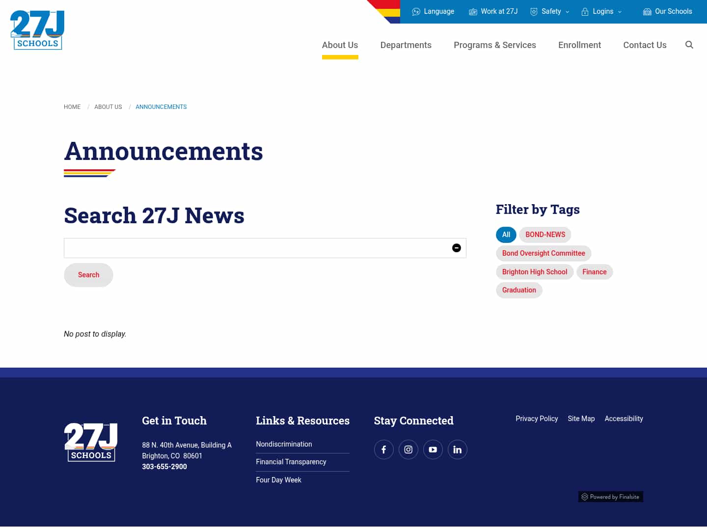Click the Search button under the news field
The image size is (707, 530).
pyautogui.click(x=88, y=275)
